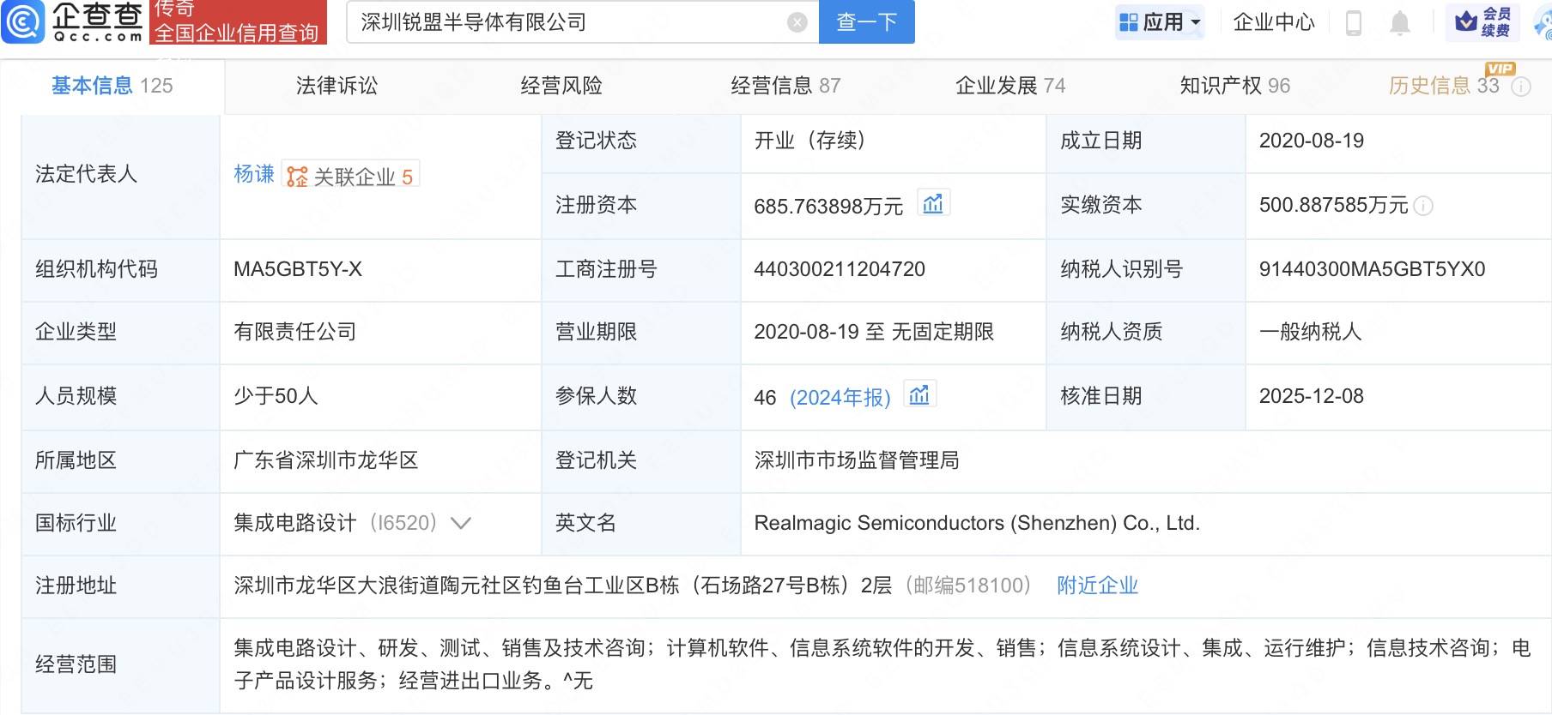1552x715 pixels.
Task: Open the 经营风险 tab
Action: [561, 86]
